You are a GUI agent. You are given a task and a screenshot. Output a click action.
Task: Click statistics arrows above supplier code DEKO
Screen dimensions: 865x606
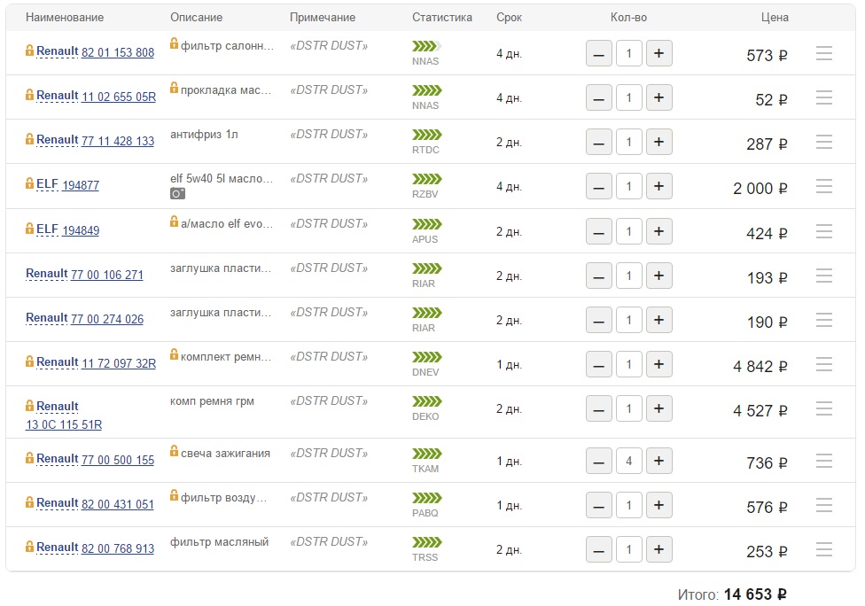tap(427, 401)
